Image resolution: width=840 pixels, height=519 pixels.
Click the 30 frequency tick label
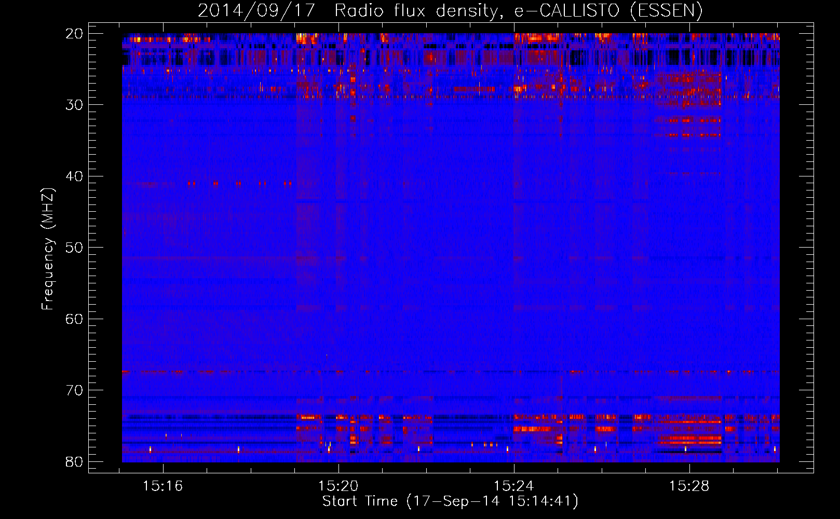point(75,105)
